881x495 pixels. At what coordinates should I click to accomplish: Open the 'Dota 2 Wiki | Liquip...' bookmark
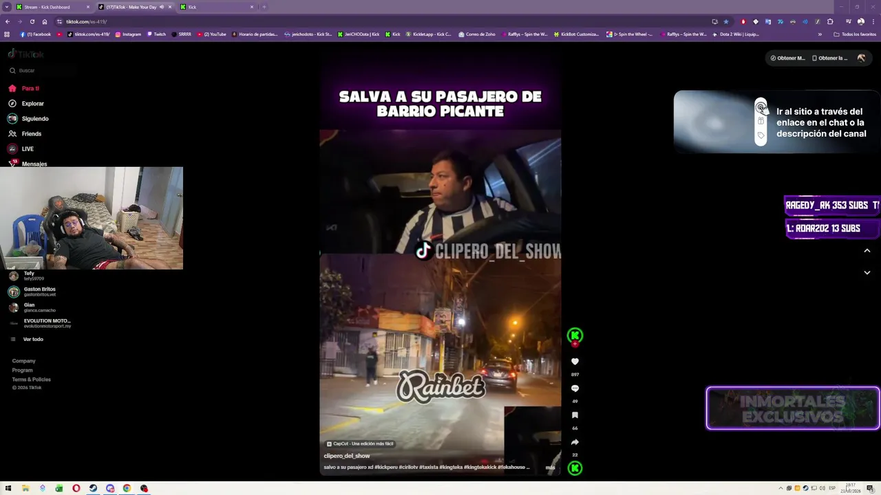tap(736, 34)
